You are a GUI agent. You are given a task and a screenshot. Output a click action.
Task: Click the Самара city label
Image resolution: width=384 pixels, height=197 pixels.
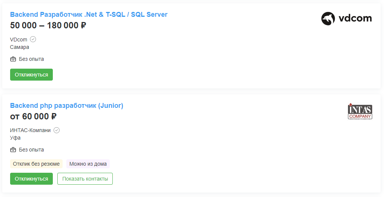[19, 47]
